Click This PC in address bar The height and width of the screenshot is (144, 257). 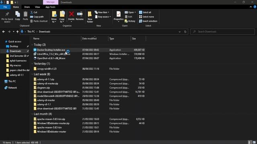click(31, 32)
